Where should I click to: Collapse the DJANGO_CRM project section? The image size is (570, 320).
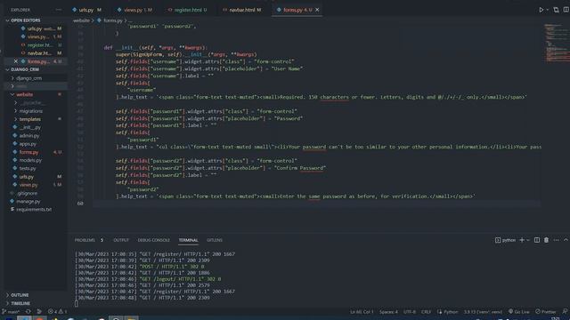25,69
